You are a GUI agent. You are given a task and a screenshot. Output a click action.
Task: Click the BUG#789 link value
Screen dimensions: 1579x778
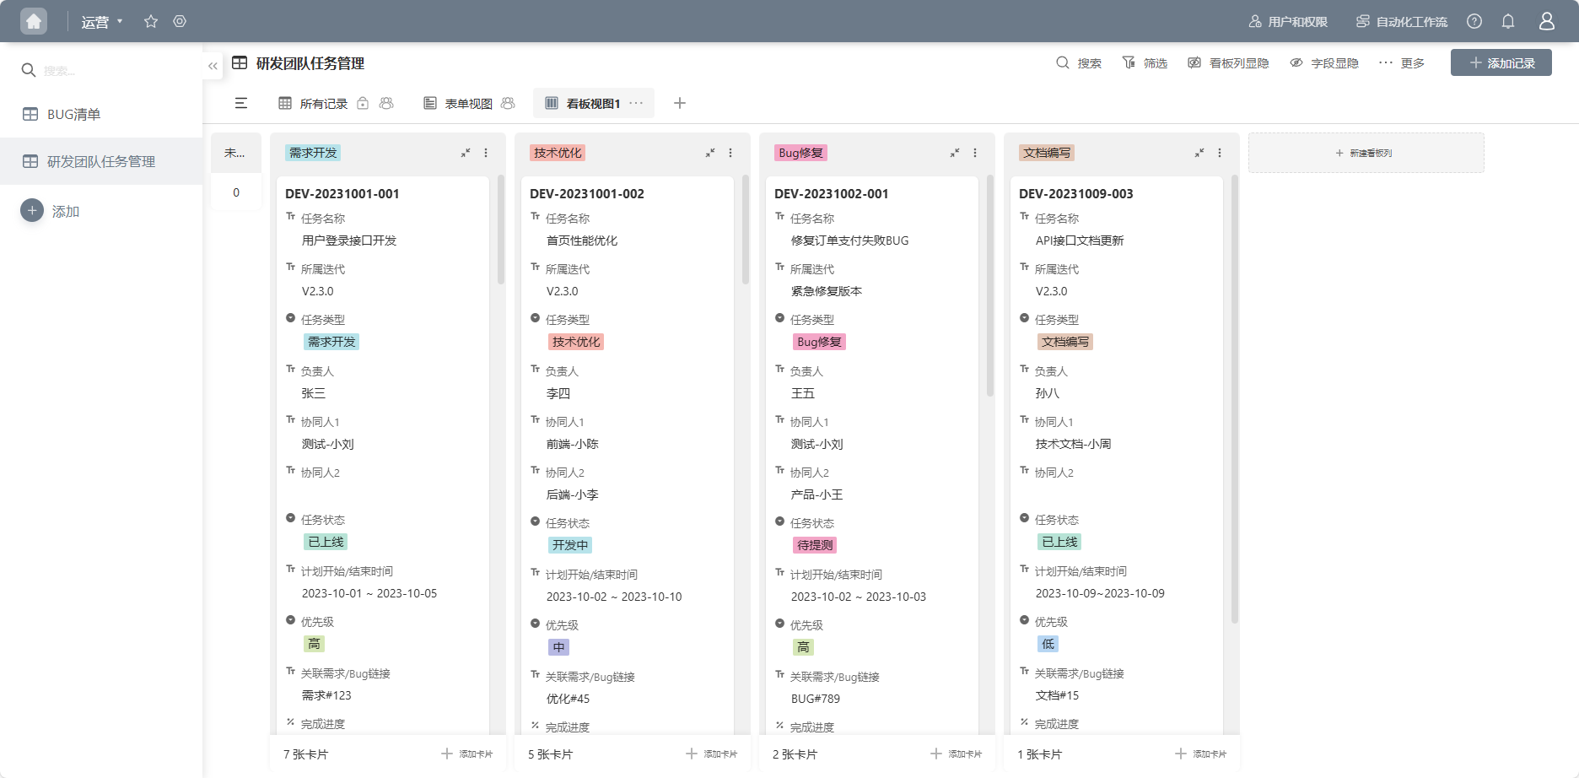coord(816,699)
